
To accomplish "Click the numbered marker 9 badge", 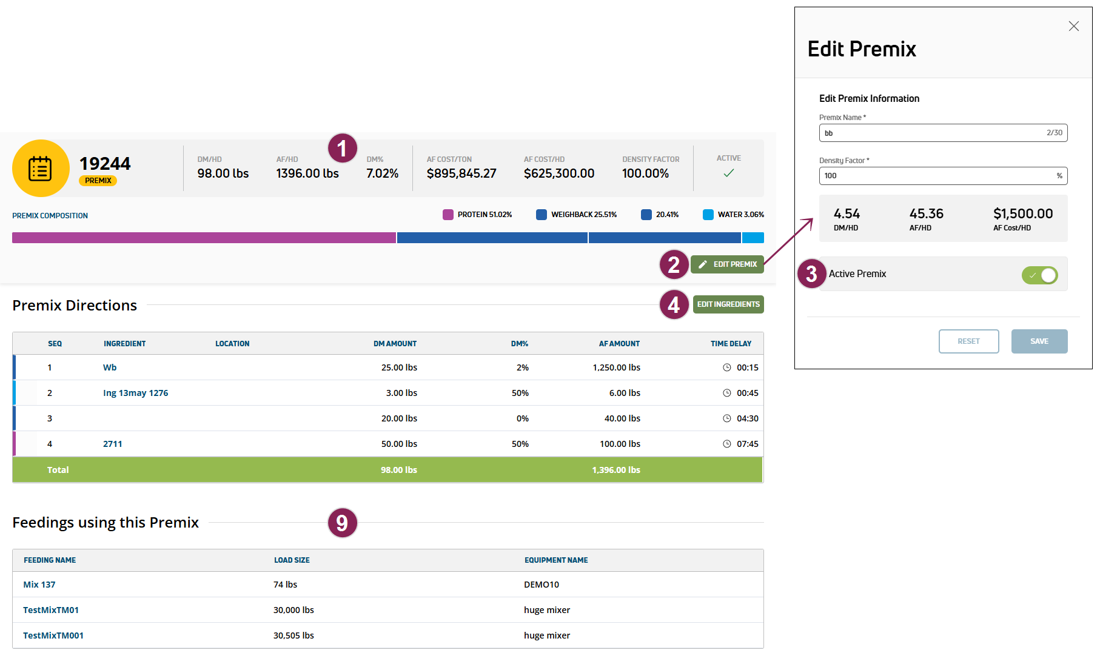I will coord(342,523).
